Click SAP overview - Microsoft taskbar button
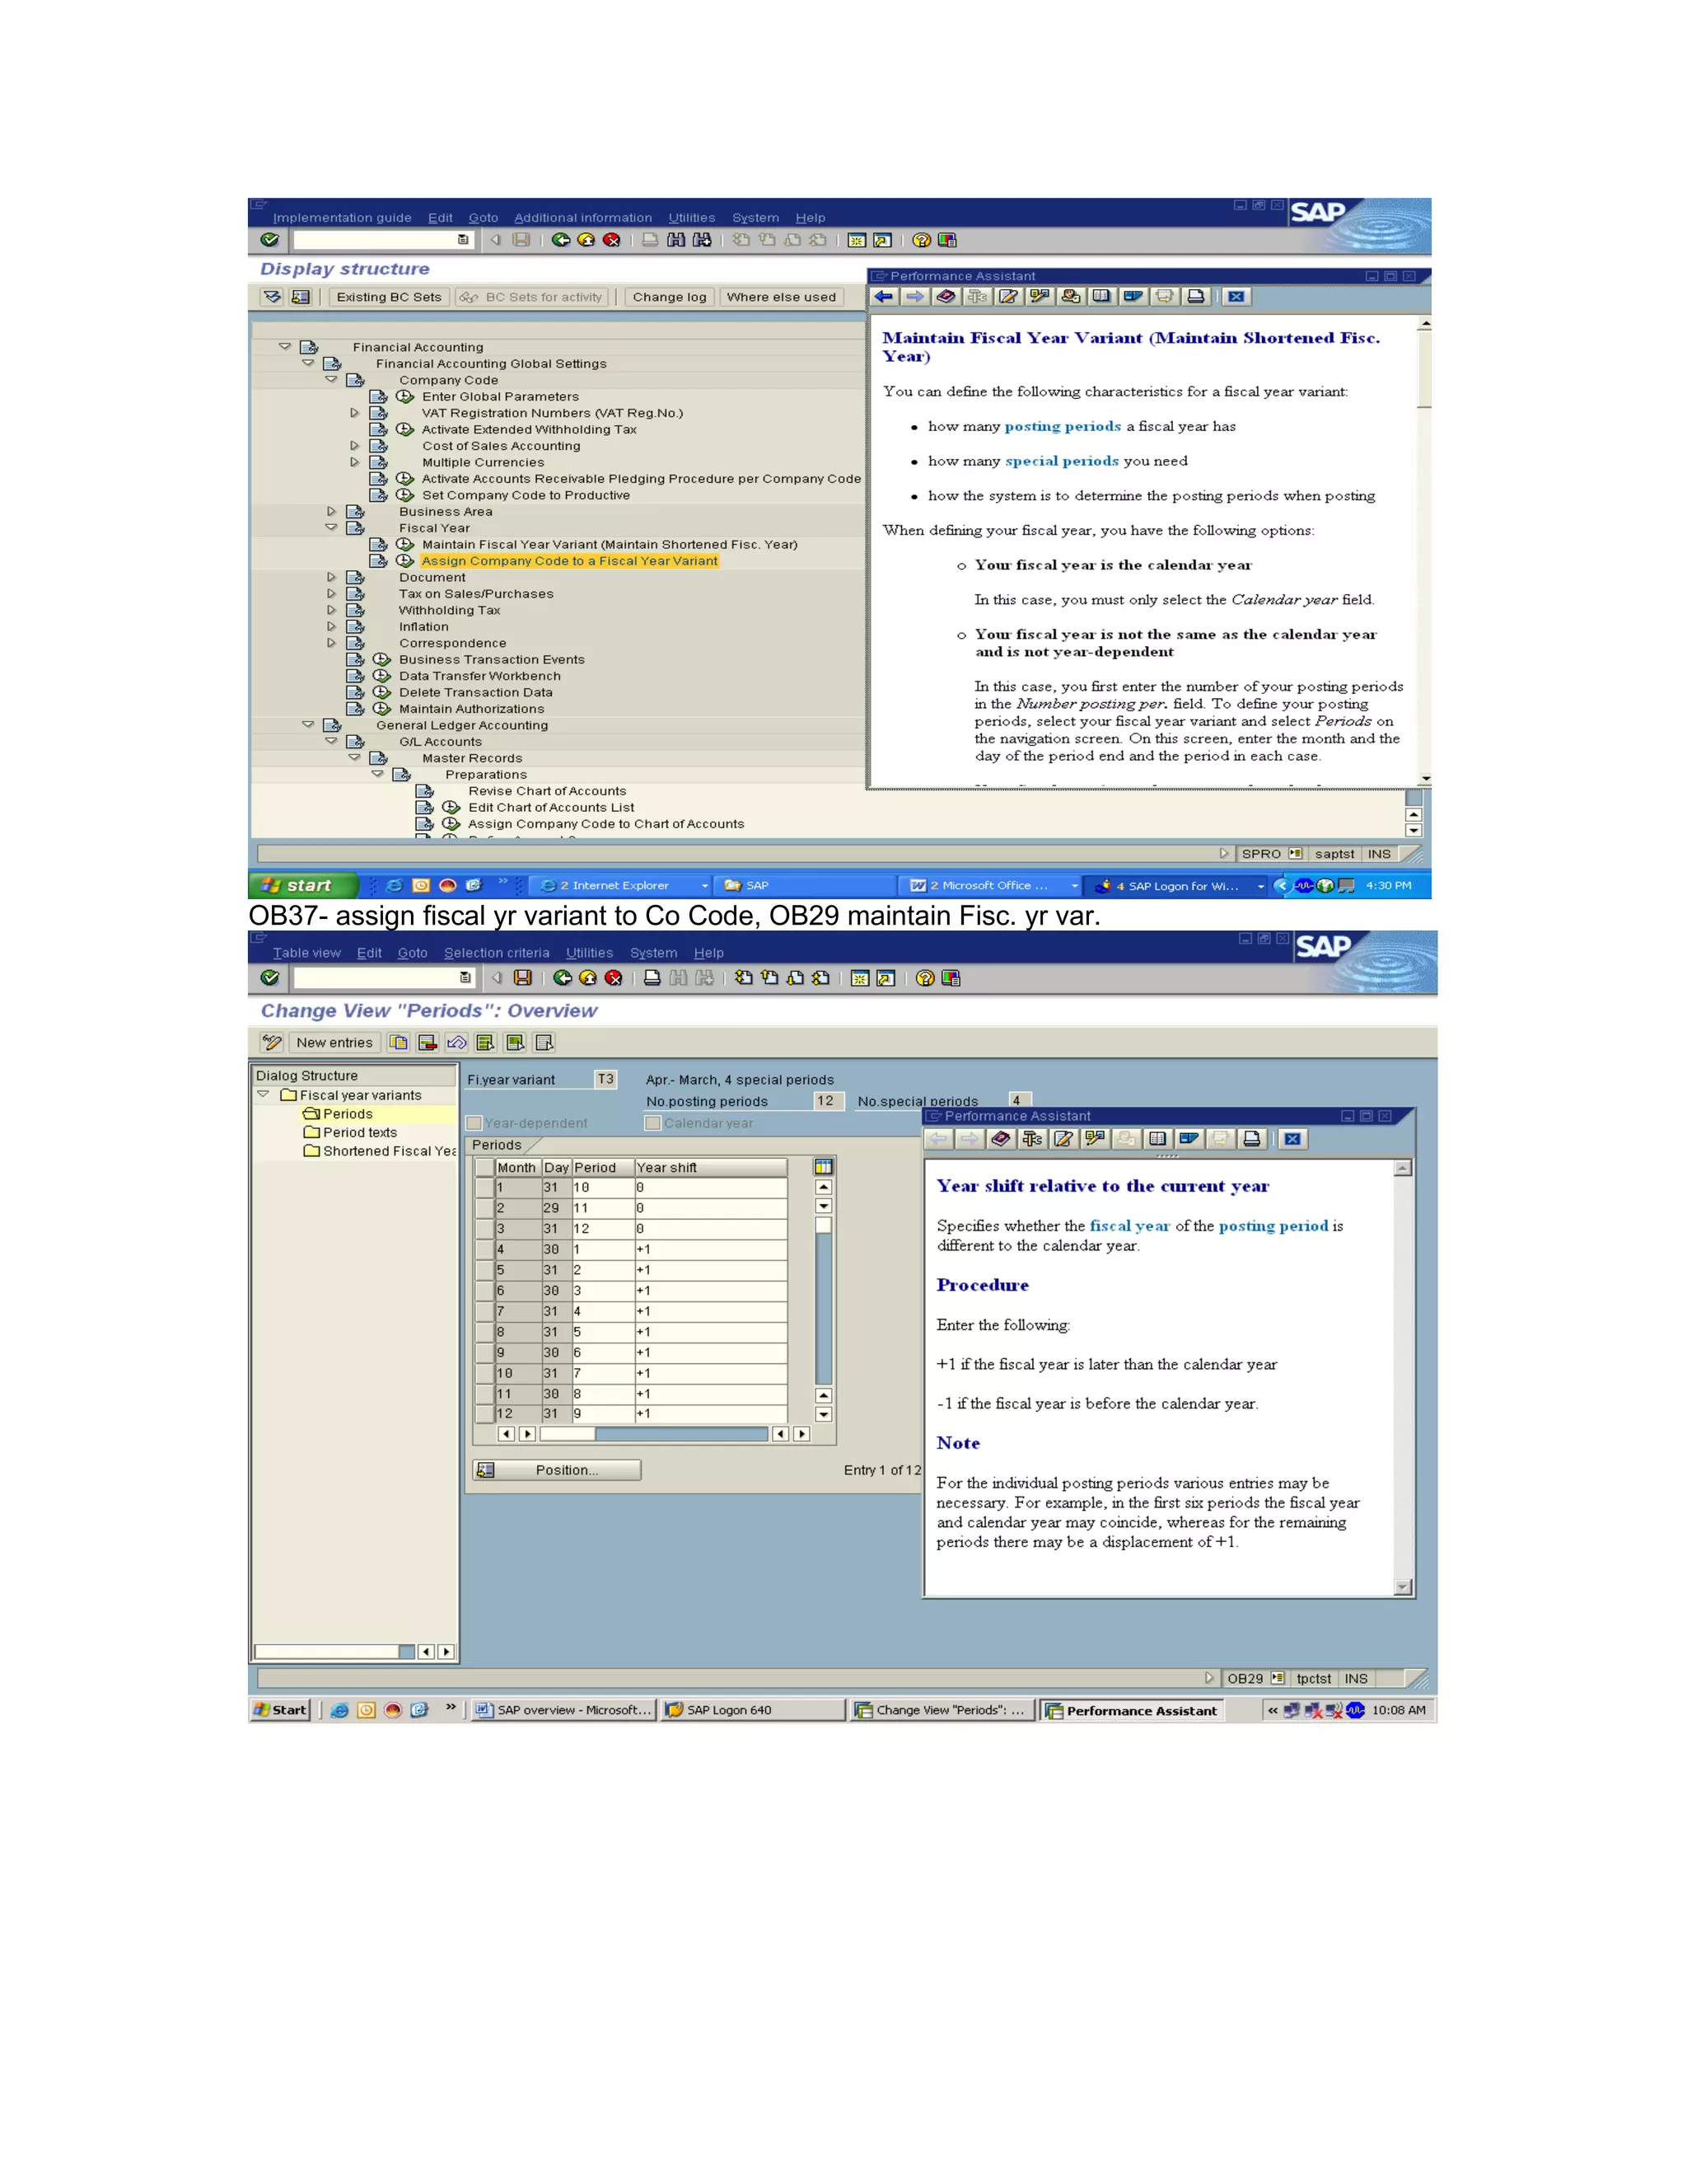This screenshot has width=1687, height=2184. point(564,1710)
